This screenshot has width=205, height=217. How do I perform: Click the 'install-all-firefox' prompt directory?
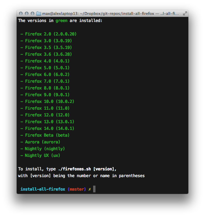point(43,189)
